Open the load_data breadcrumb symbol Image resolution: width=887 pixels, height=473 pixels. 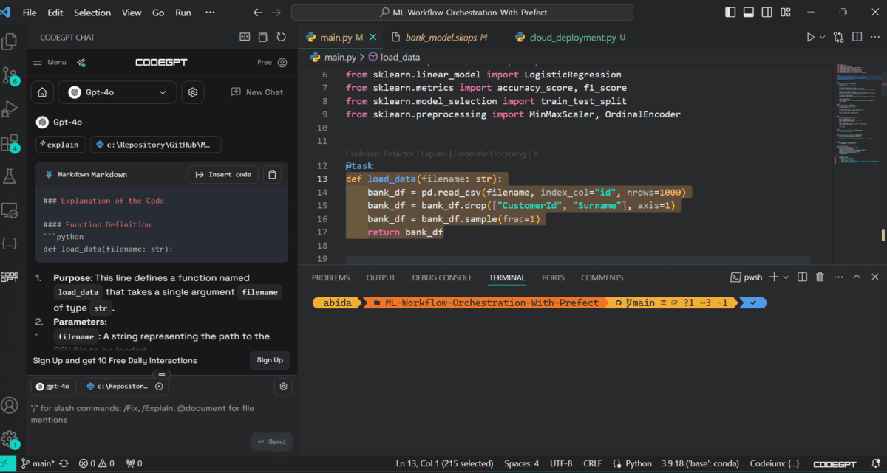pyautogui.click(x=394, y=57)
